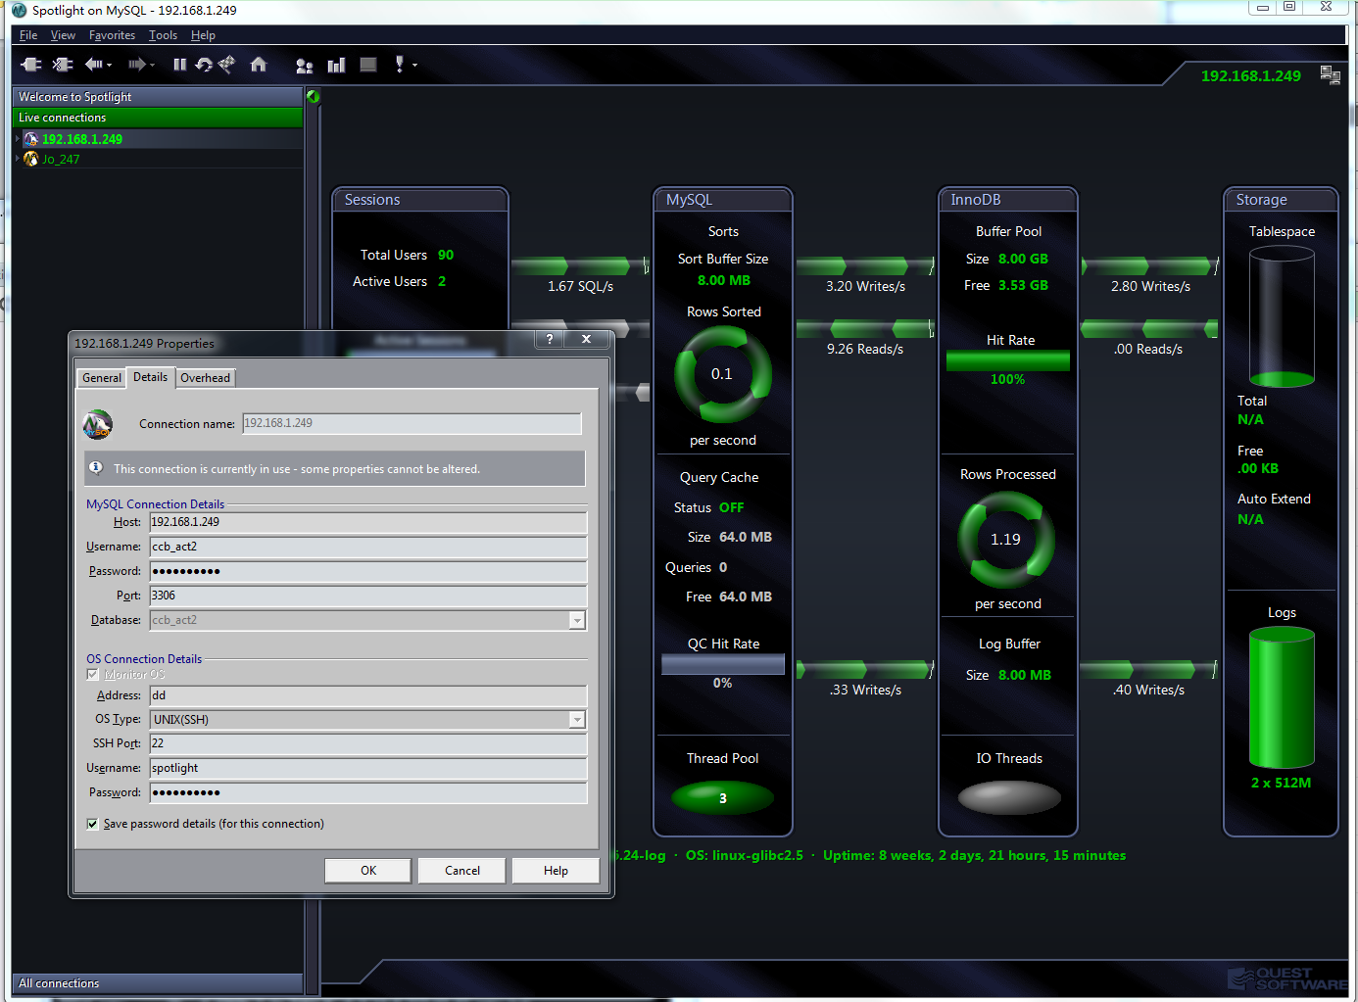Click the Logs green cylinder graphic

(x=1282, y=697)
